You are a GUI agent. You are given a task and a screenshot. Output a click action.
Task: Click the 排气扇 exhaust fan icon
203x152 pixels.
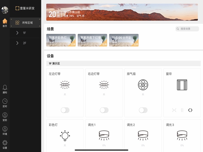pos(143,85)
